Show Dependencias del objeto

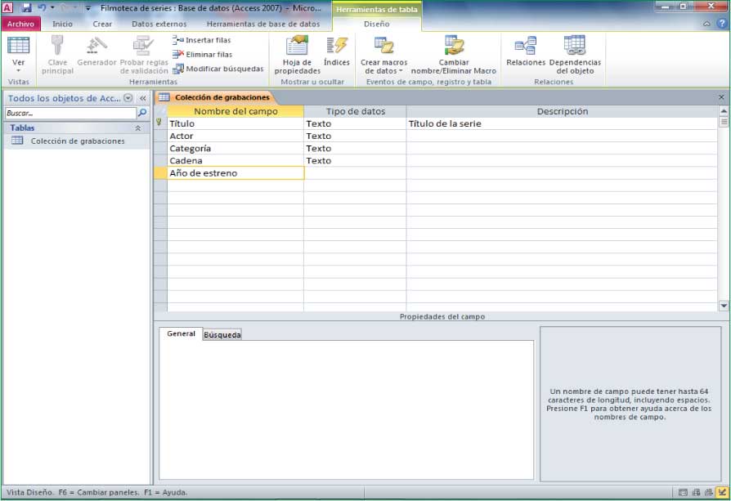pyautogui.click(x=575, y=55)
